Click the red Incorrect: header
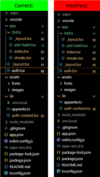100x177 pixels. pyautogui.click(x=77, y=5)
